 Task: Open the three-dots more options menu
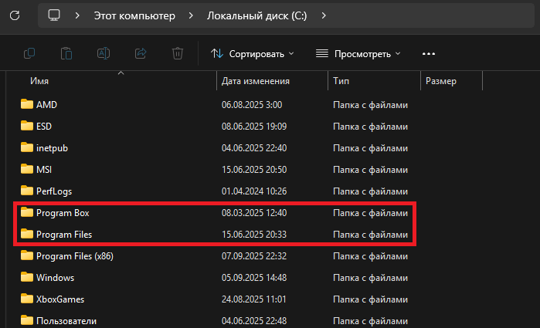(430, 53)
